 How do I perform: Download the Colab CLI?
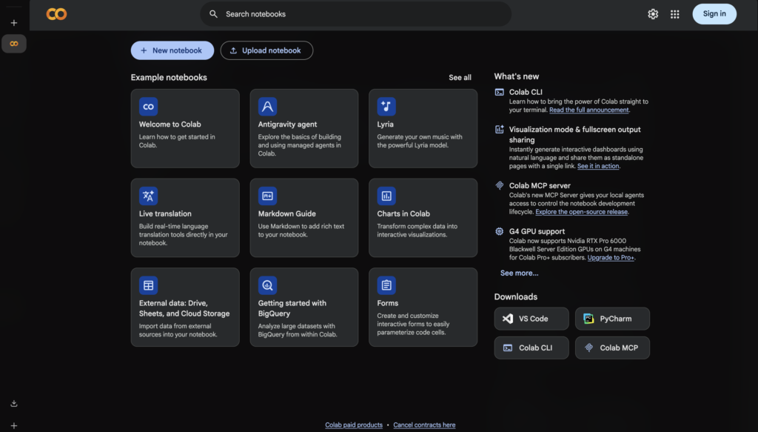(531, 348)
